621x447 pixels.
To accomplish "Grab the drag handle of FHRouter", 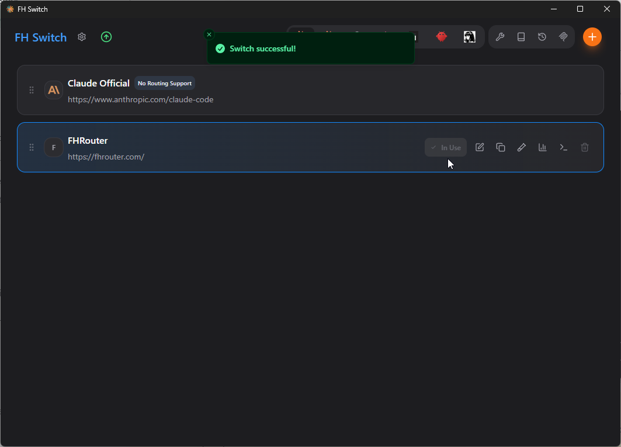I will point(32,147).
